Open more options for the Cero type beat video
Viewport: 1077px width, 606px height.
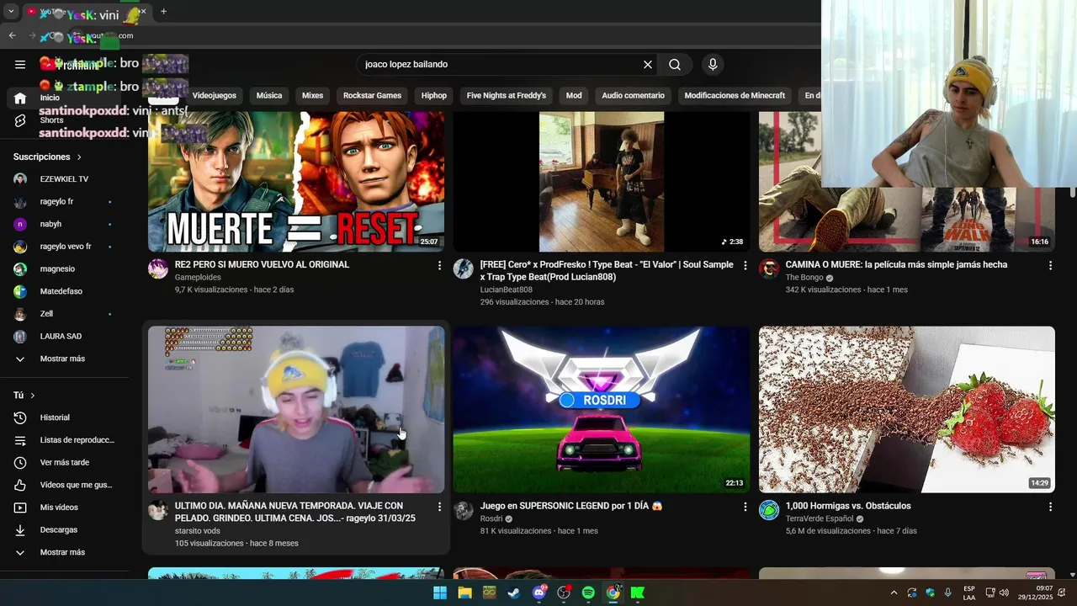pos(745,265)
